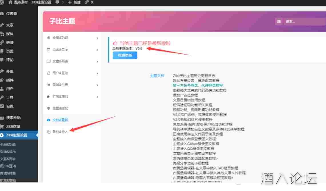Screen dimensions: 326x191
Task: Click the 检测更新 button
Action: (x=125, y=55)
